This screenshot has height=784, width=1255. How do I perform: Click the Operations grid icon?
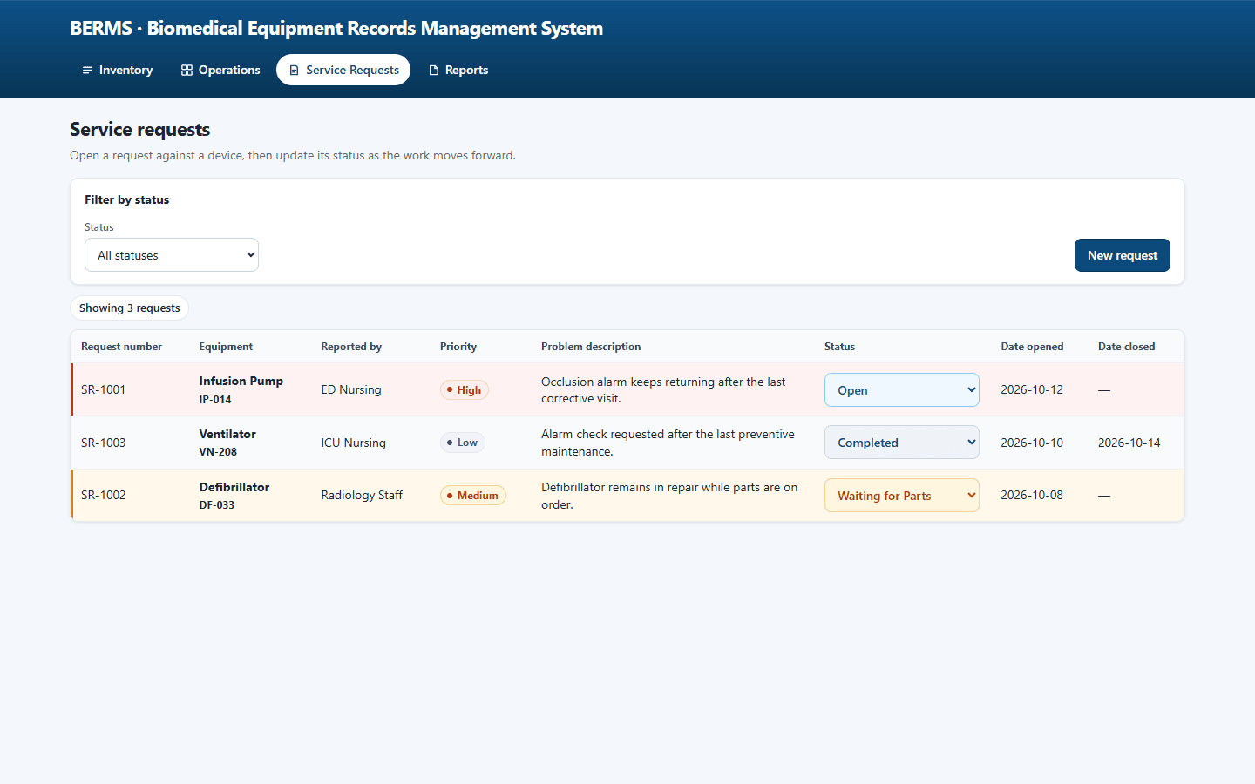tap(187, 71)
